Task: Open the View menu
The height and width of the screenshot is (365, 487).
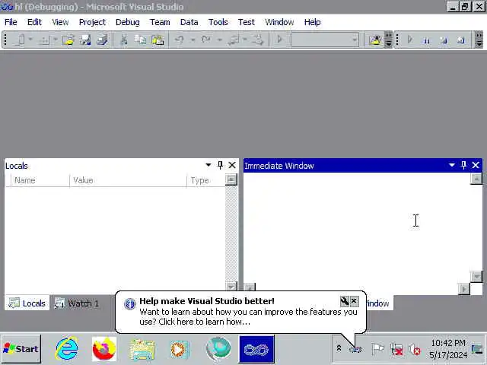Action: pyautogui.click(x=60, y=22)
